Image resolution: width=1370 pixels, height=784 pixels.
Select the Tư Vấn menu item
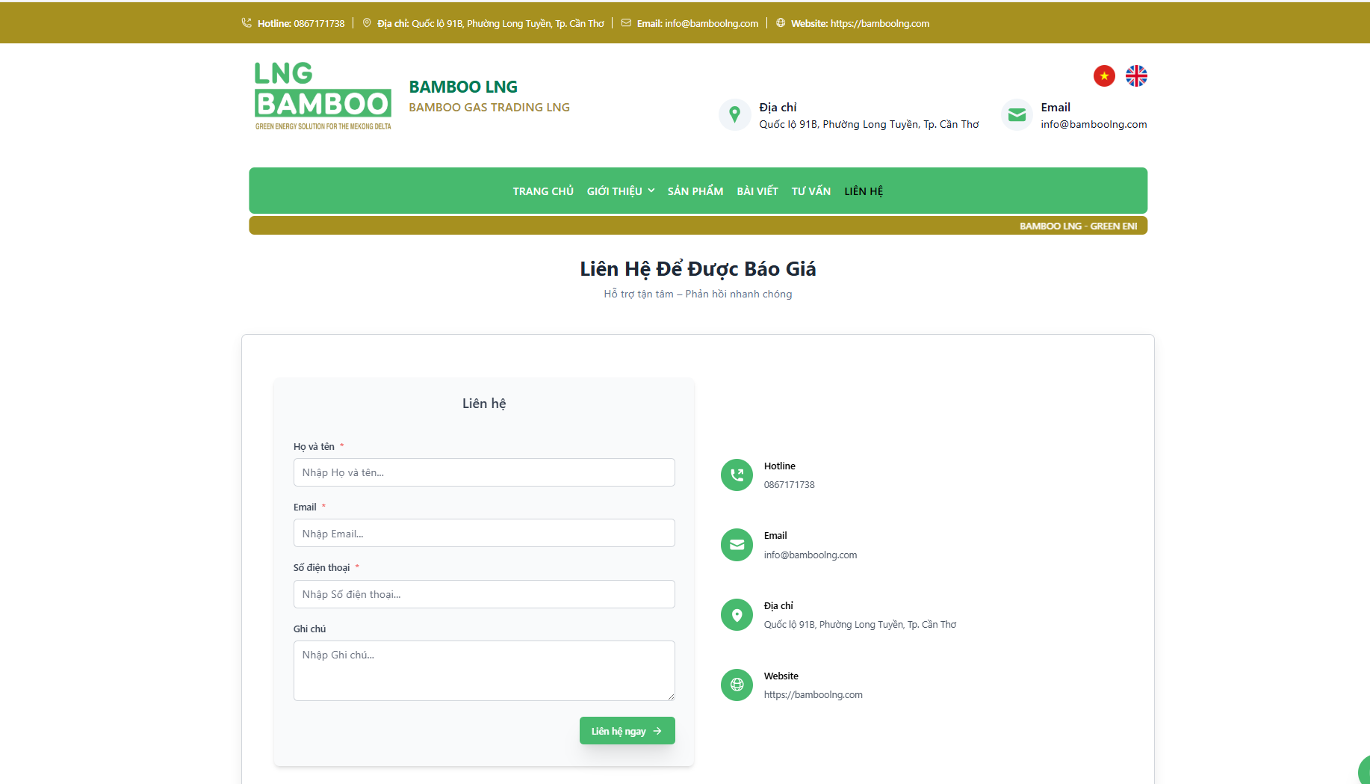[x=811, y=191]
